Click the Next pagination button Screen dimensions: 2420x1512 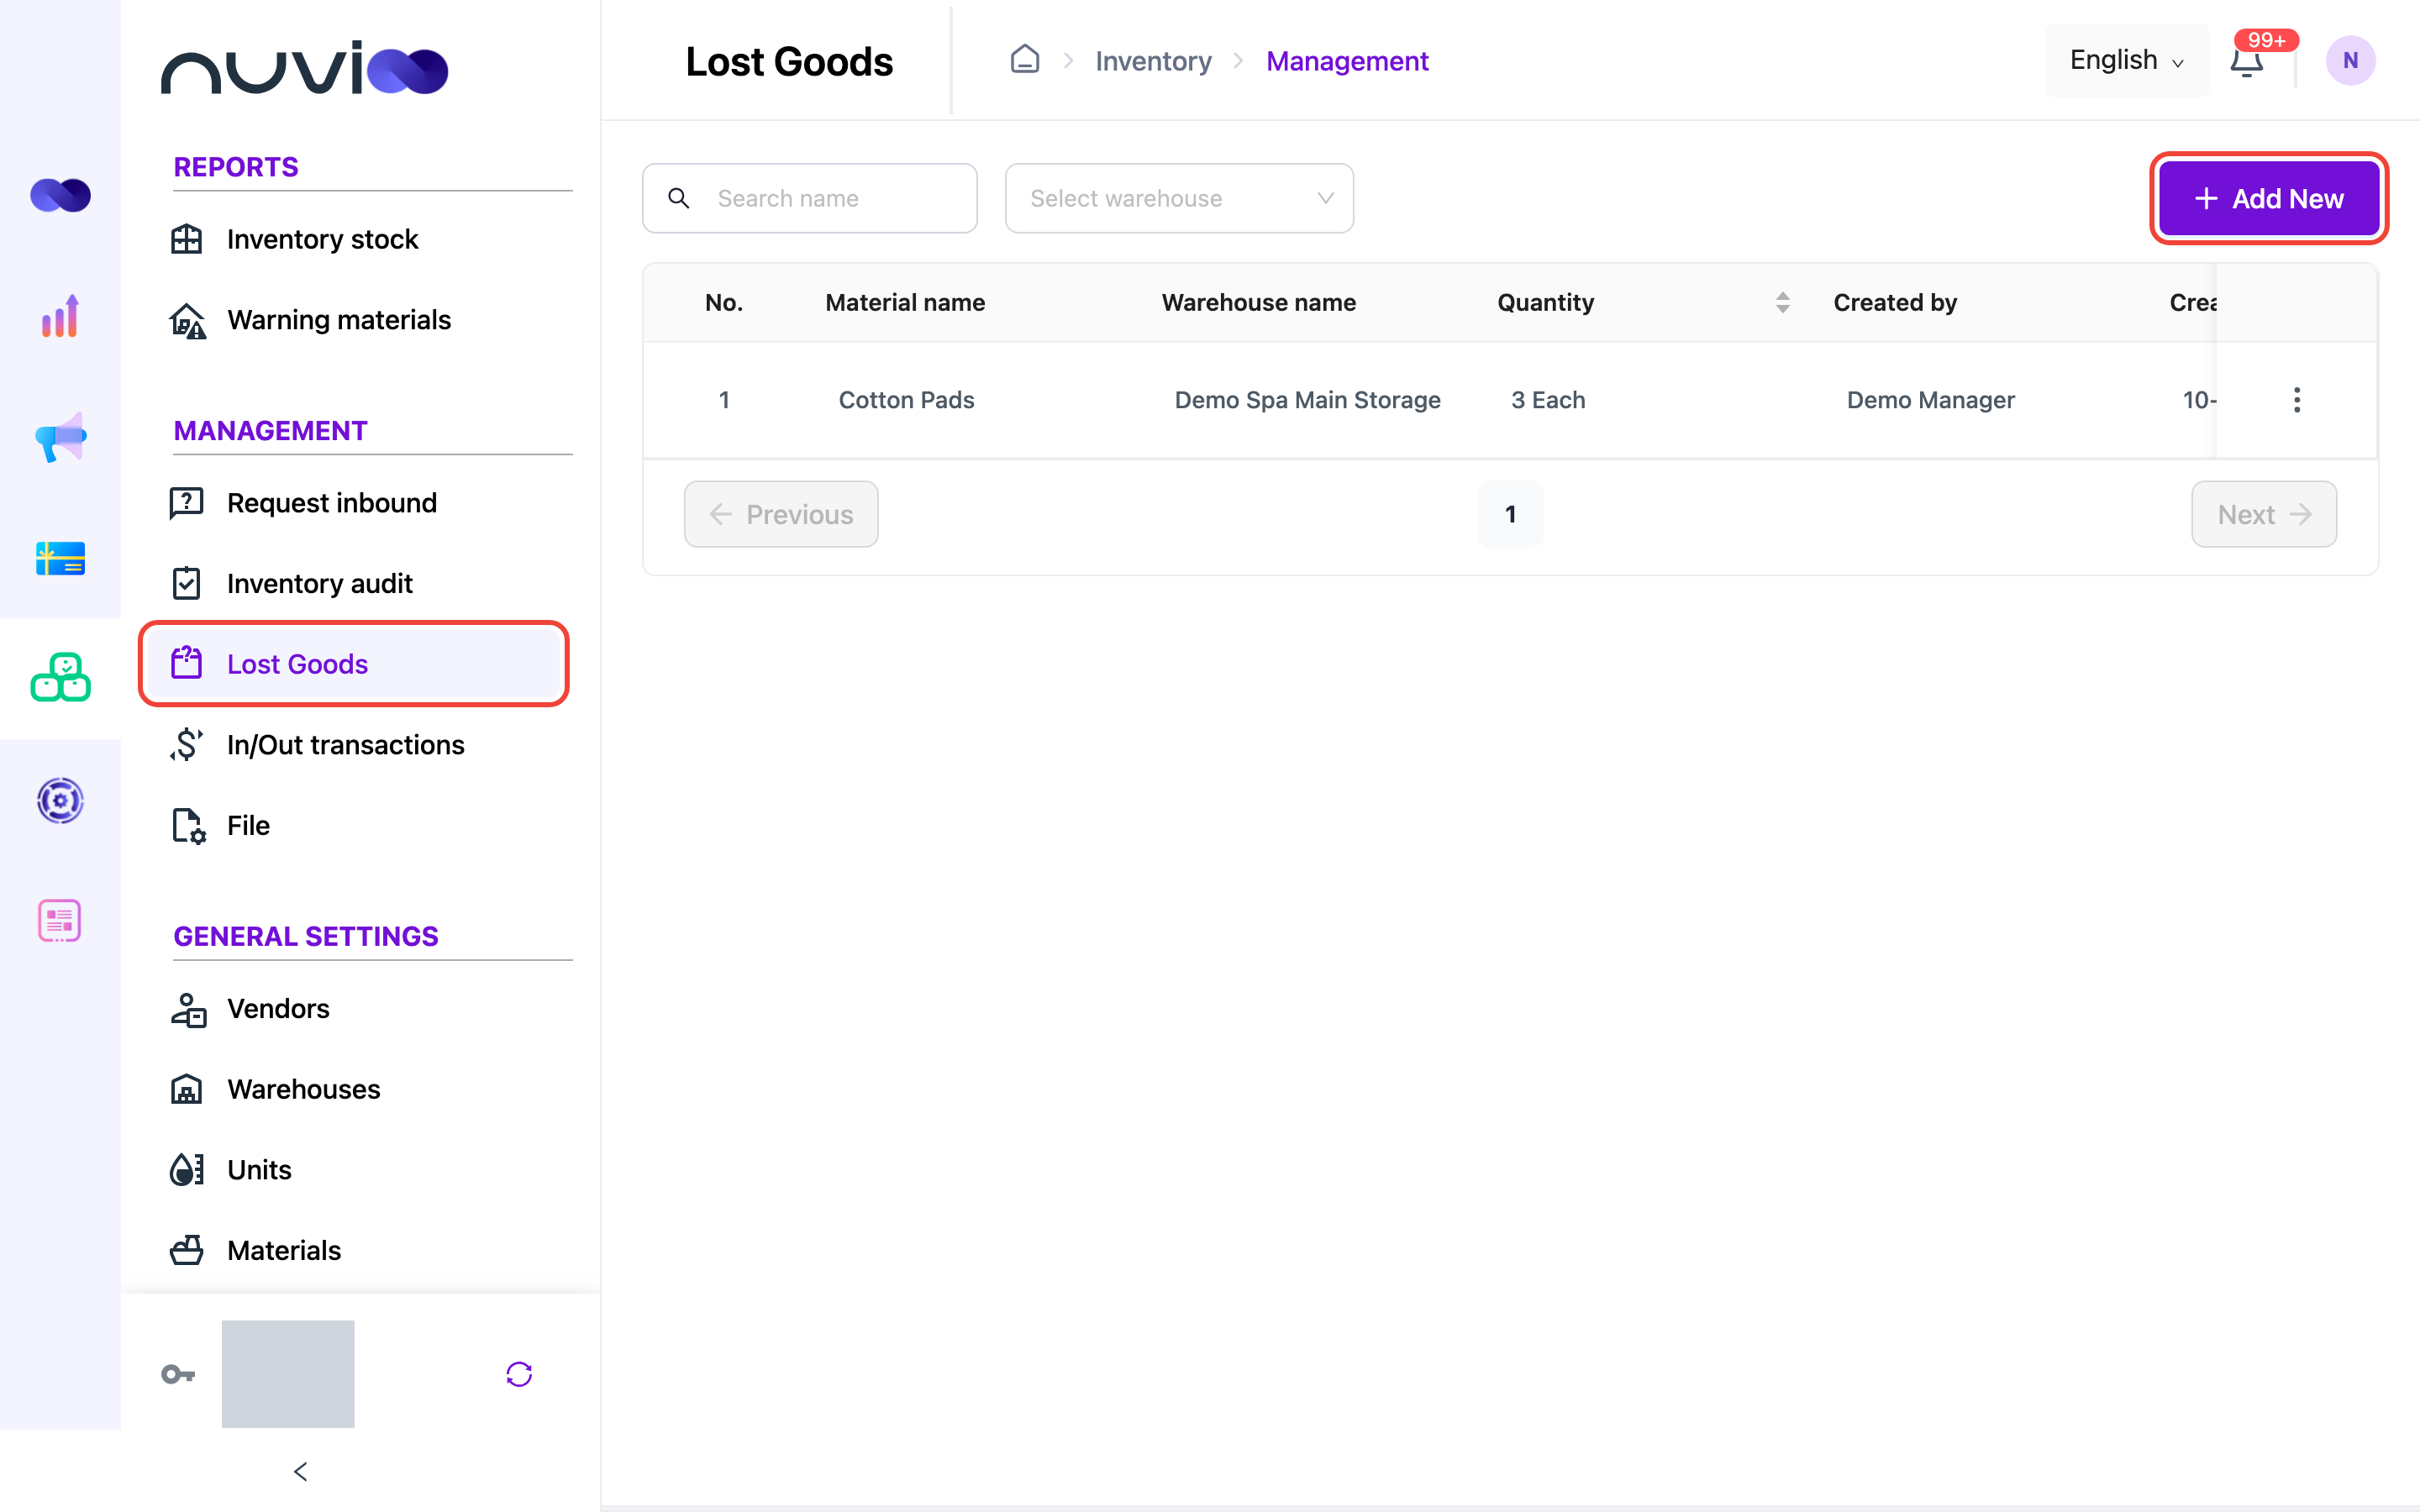[x=2264, y=514]
